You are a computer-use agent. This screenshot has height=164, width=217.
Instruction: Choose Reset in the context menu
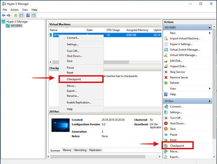point(81,72)
